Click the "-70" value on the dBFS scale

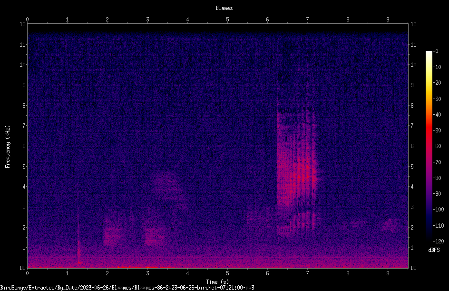437,162
